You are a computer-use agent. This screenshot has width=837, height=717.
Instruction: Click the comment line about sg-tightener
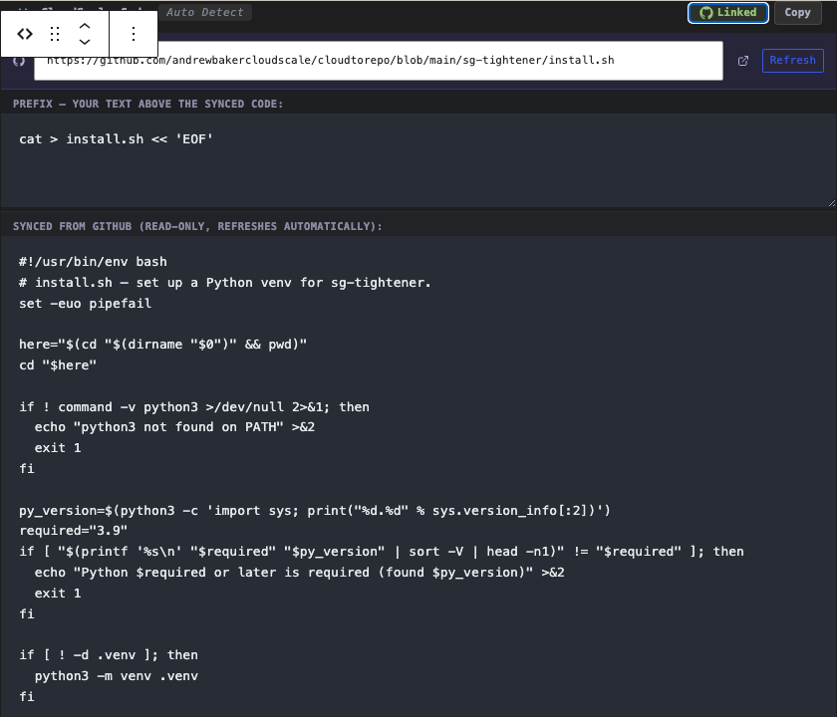(225, 283)
